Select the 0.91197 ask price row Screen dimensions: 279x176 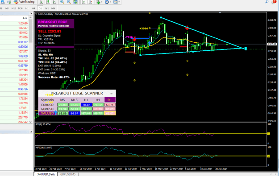point(14,42)
